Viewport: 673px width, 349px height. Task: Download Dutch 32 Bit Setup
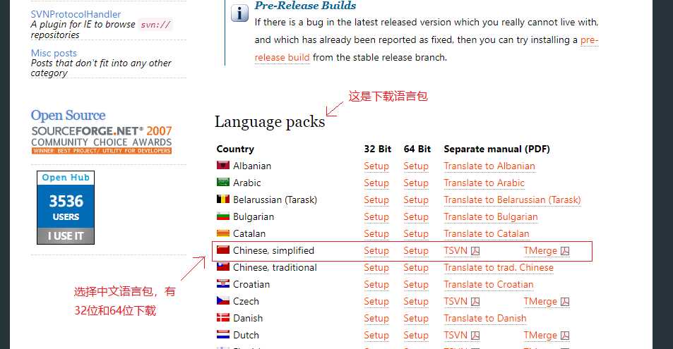pyautogui.click(x=376, y=336)
